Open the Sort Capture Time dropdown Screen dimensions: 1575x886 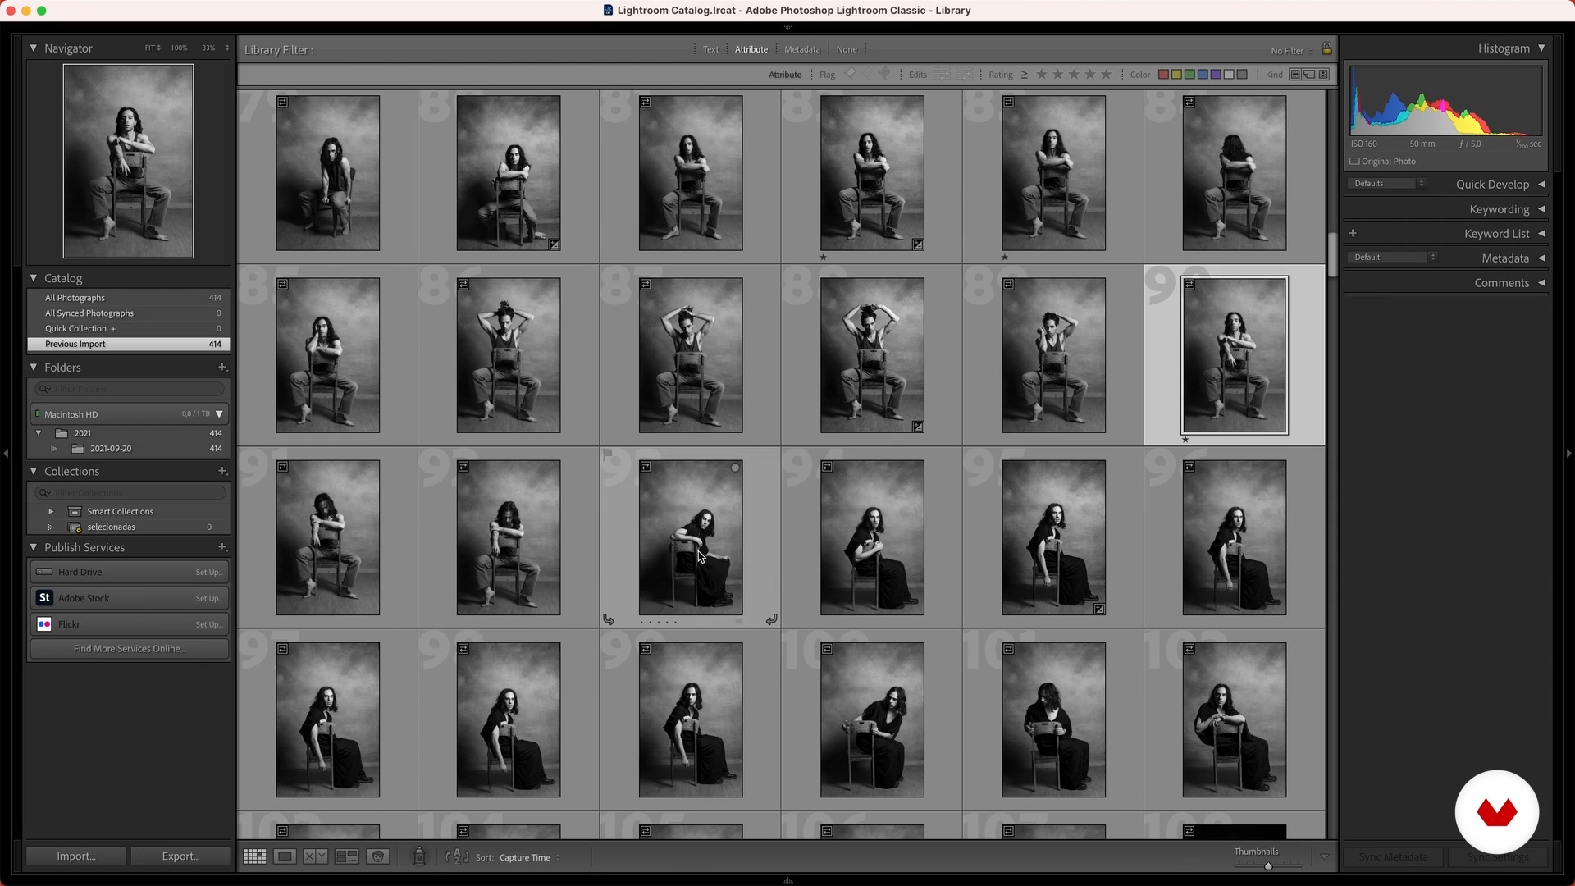(x=530, y=857)
